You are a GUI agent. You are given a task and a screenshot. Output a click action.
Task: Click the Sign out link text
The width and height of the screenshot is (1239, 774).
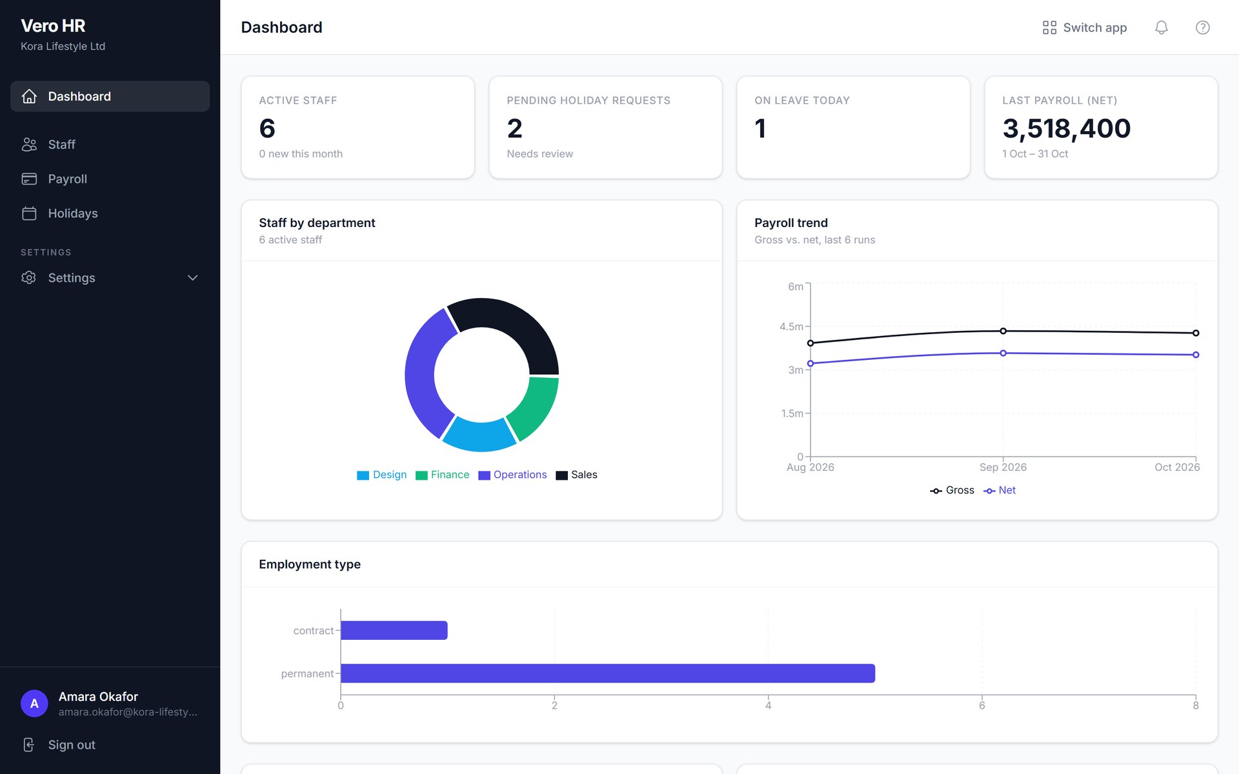[72, 745]
